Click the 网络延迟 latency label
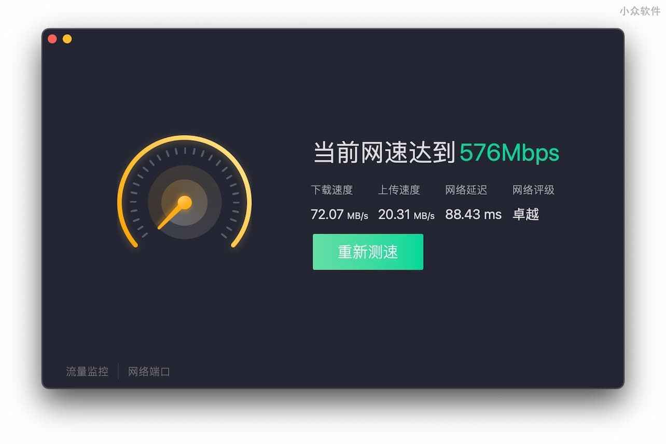 click(466, 190)
